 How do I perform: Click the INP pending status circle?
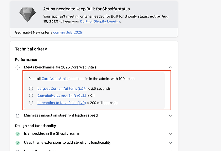tap(31, 103)
